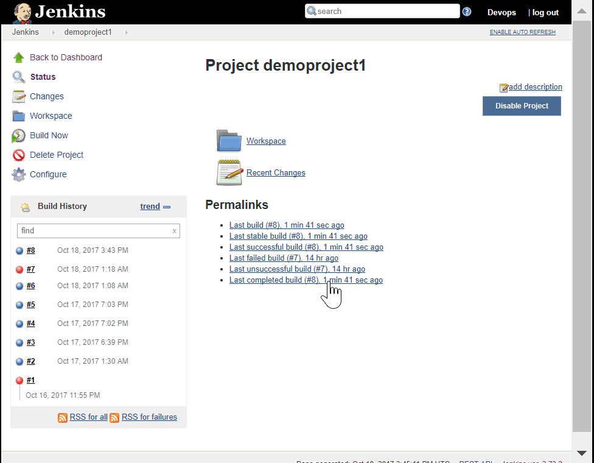The width and height of the screenshot is (594, 463).
Task: Click the blue status ball for build #6
Action: coord(19,286)
